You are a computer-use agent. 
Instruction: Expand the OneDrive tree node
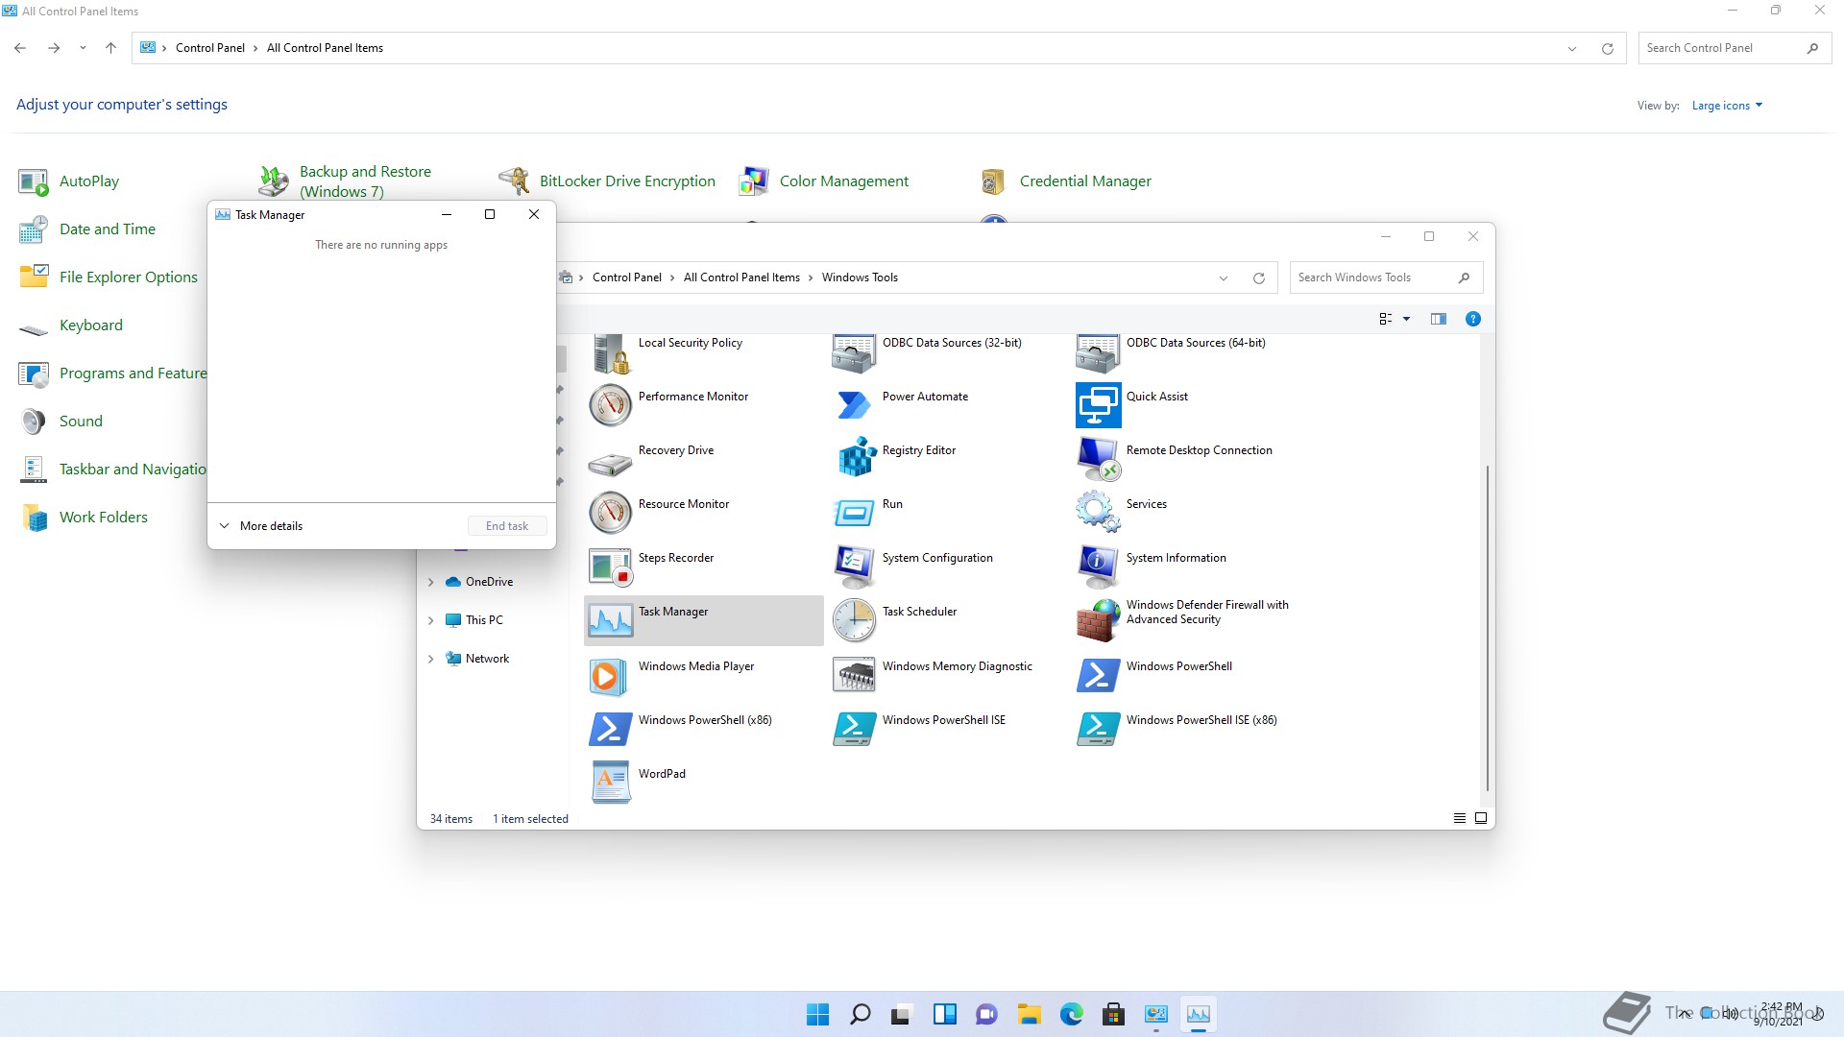pyautogui.click(x=430, y=582)
